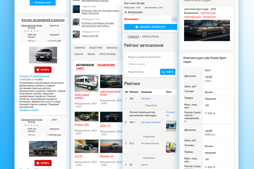Open Jetour T2 link

tap(105, 125)
